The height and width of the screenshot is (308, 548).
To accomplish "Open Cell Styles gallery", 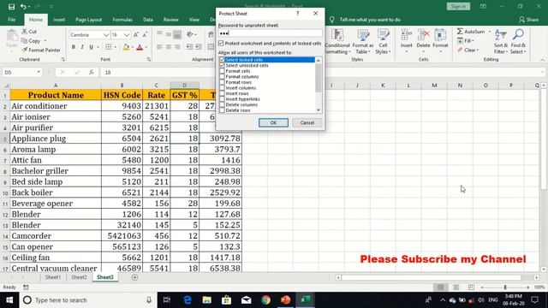I will pyautogui.click(x=383, y=41).
